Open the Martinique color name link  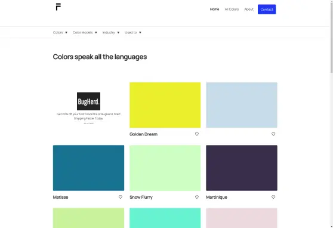click(x=217, y=197)
